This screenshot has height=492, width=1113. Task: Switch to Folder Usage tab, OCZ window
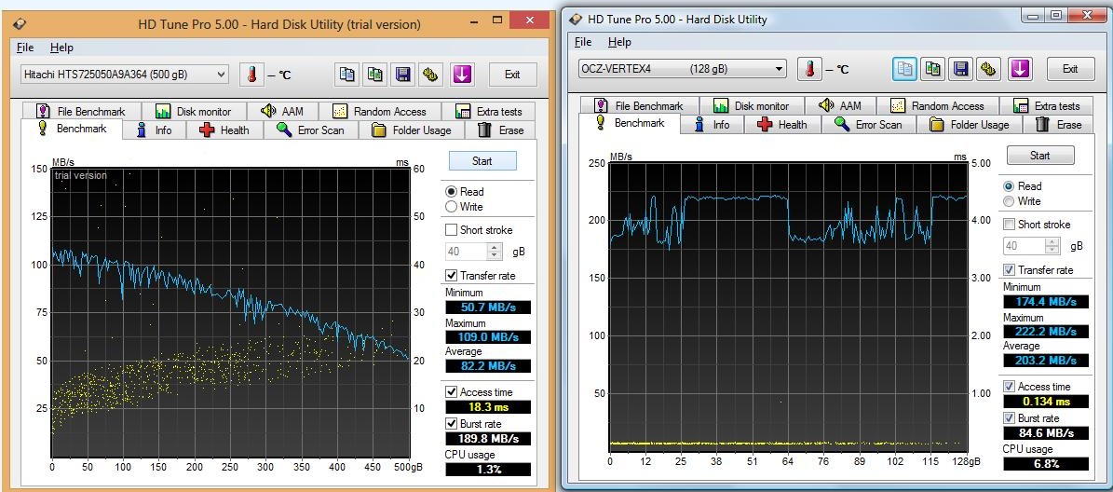click(x=970, y=124)
